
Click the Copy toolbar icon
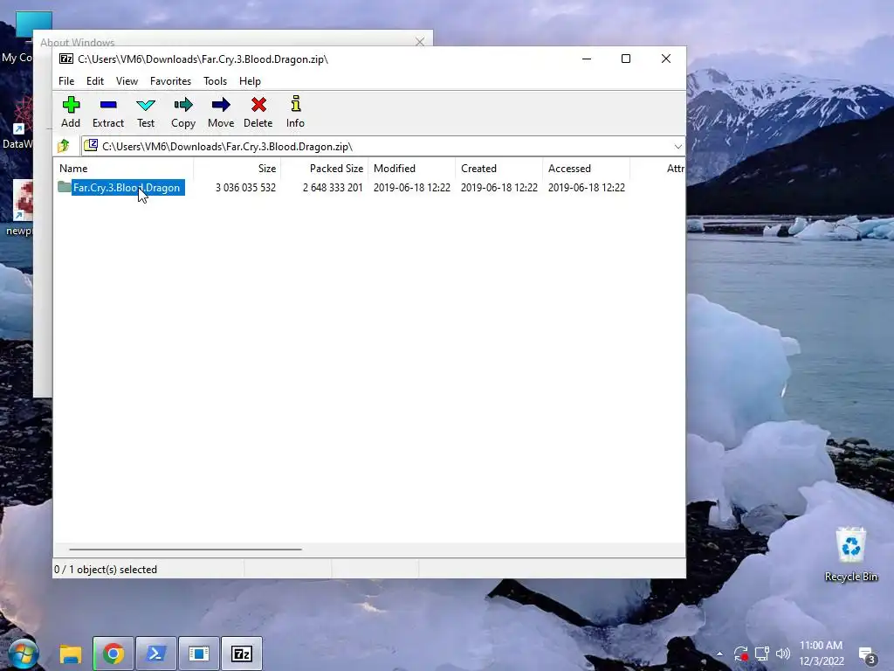click(183, 105)
